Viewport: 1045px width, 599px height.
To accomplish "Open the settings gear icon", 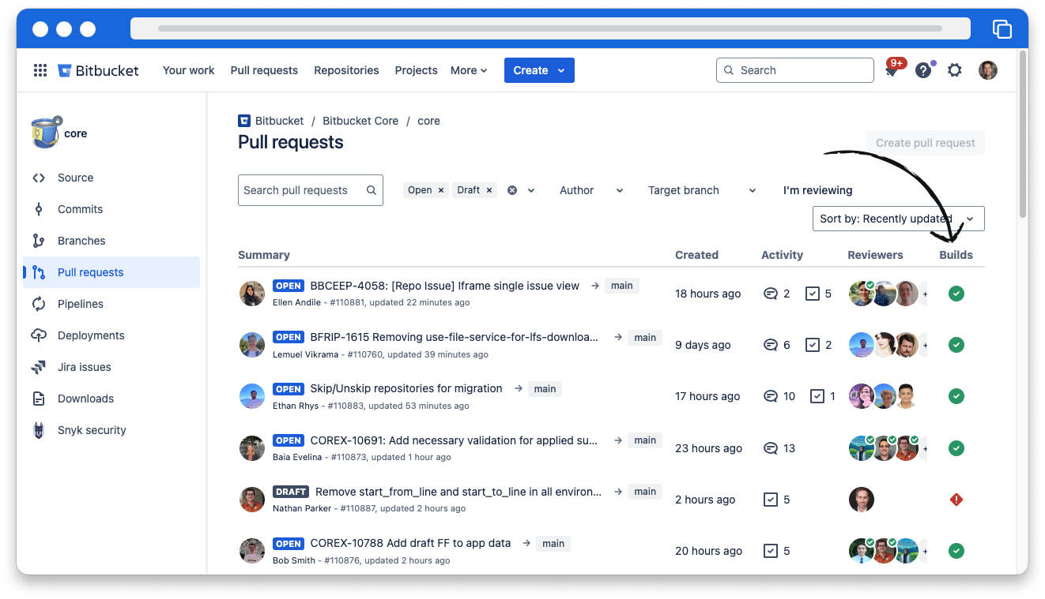I will [955, 70].
